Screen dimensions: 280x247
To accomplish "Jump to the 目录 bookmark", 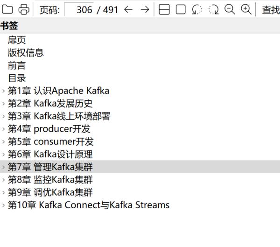I will click(x=17, y=78).
